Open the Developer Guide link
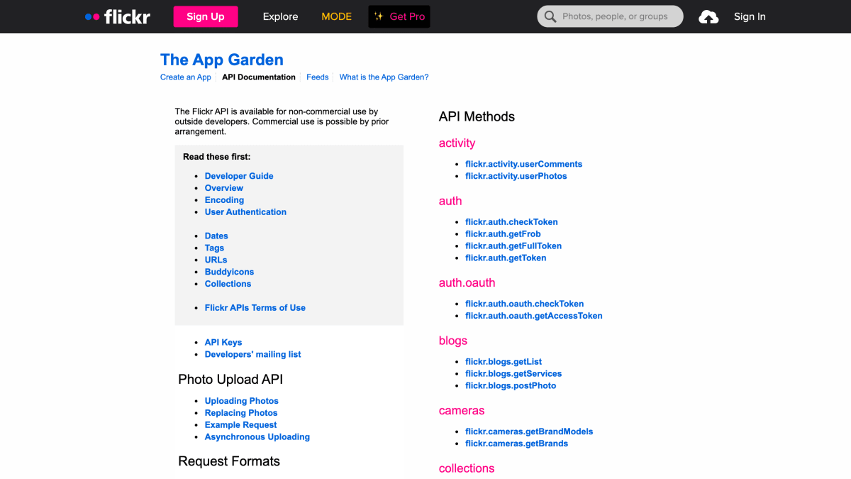The height and width of the screenshot is (479, 851). [239, 176]
